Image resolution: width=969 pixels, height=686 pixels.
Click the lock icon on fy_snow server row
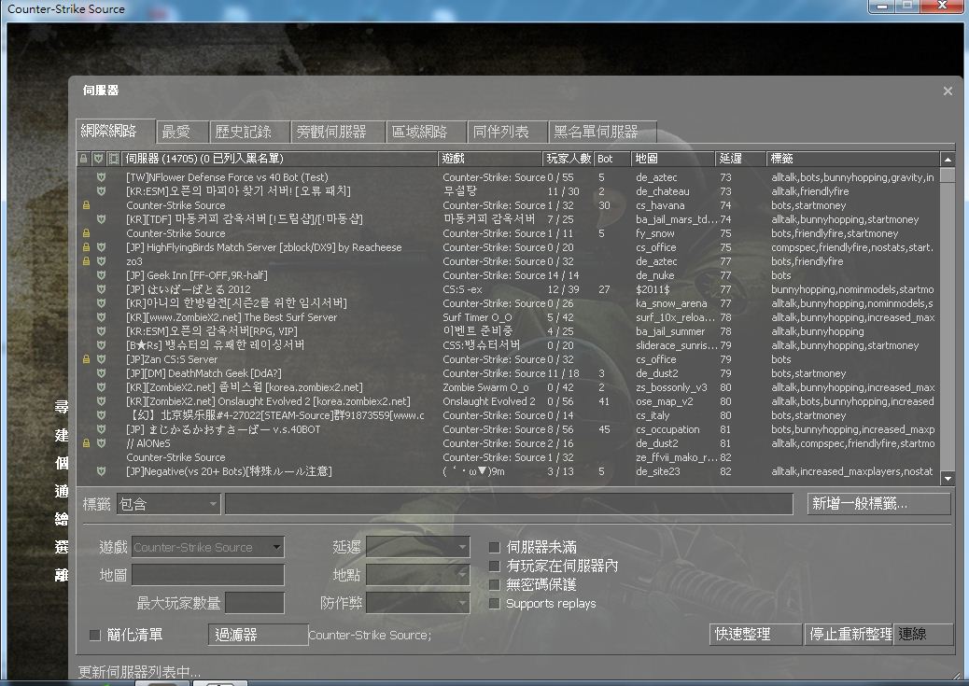pos(87,233)
